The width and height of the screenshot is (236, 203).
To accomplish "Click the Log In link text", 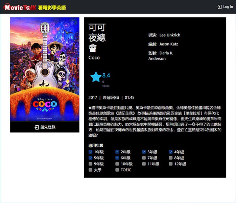I will click(228, 7).
